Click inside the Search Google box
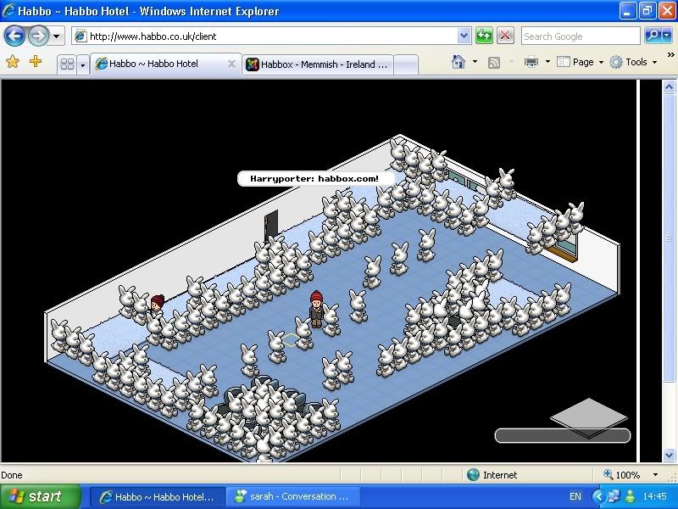This screenshot has width=678, height=509. point(581,36)
